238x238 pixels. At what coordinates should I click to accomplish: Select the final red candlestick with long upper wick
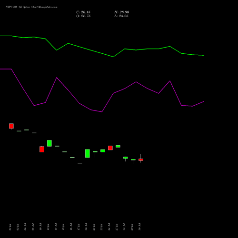(x=141, y=159)
